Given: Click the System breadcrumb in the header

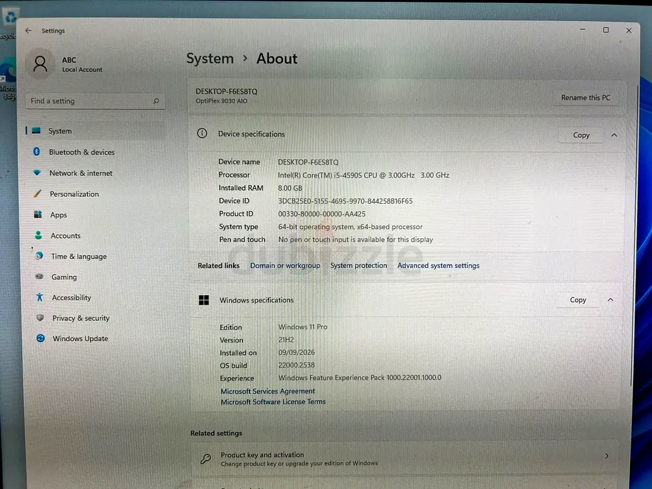Looking at the screenshot, I should (x=210, y=59).
